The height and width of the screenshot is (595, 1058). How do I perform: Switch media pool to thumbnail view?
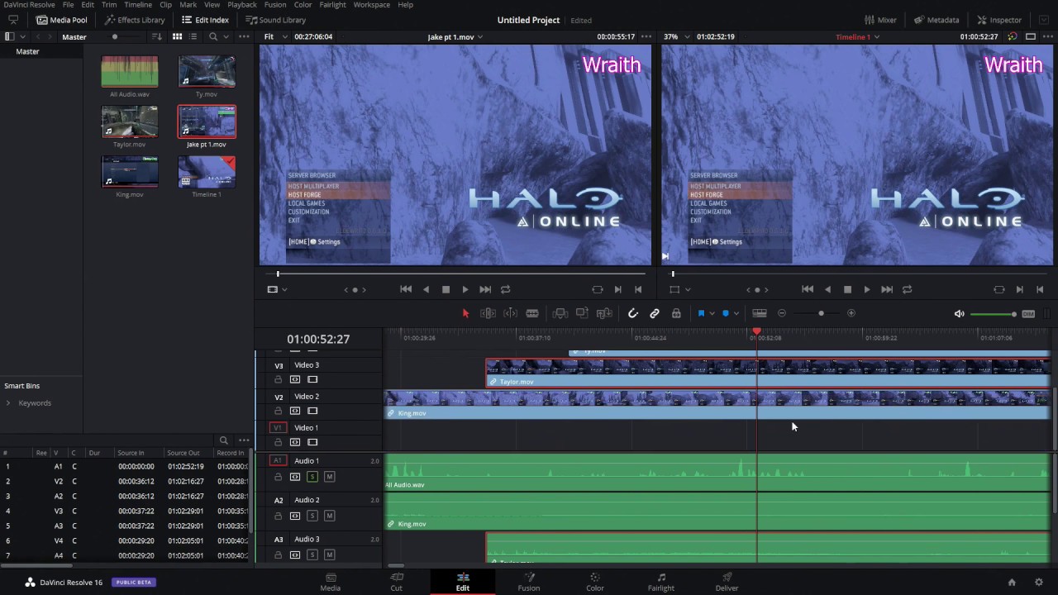coord(177,37)
